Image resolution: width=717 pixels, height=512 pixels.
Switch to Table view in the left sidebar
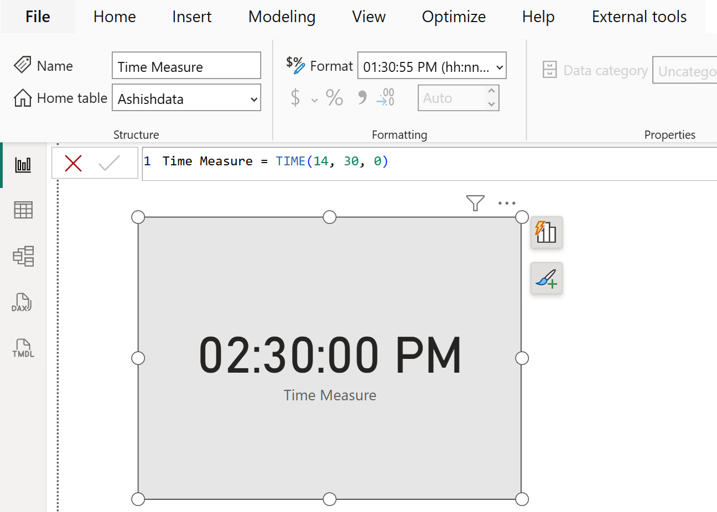pyautogui.click(x=23, y=210)
